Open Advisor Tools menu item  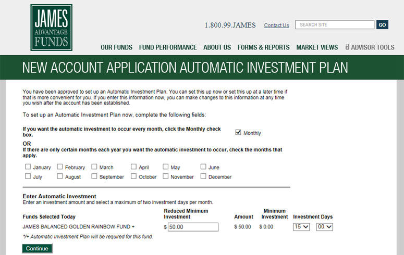click(370, 47)
